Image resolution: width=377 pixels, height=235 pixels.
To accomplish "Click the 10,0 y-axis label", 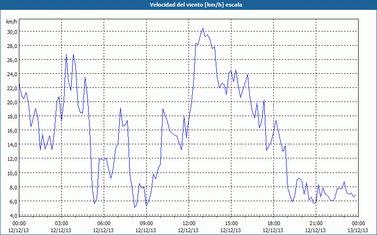I will coord(12,173).
